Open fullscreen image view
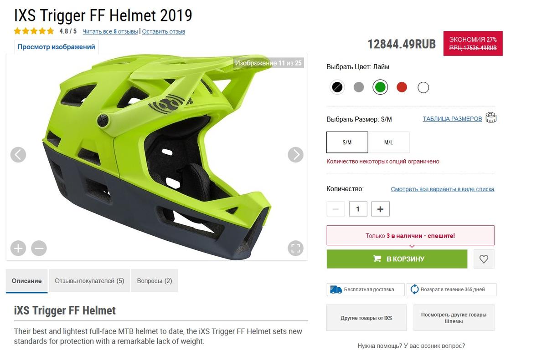 pos(296,248)
